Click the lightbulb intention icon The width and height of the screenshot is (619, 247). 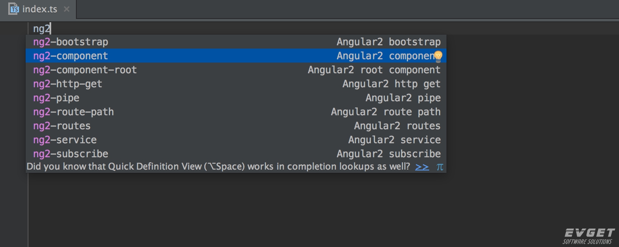(x=438, y=56)
